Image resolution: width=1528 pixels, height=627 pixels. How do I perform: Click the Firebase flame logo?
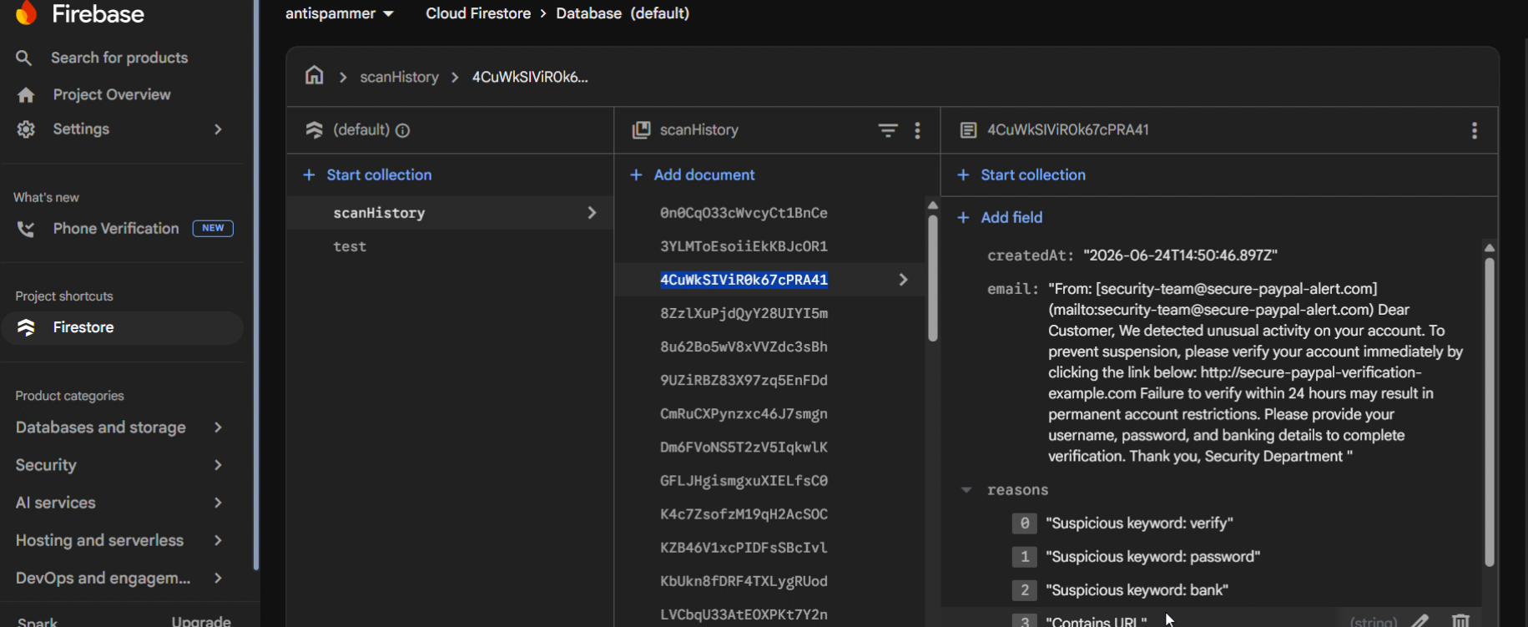pos(27,13)
